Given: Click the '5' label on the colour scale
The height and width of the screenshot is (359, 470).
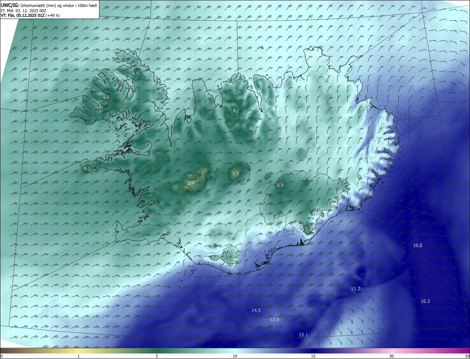Looking at the screenshot, I should (157, 356).
